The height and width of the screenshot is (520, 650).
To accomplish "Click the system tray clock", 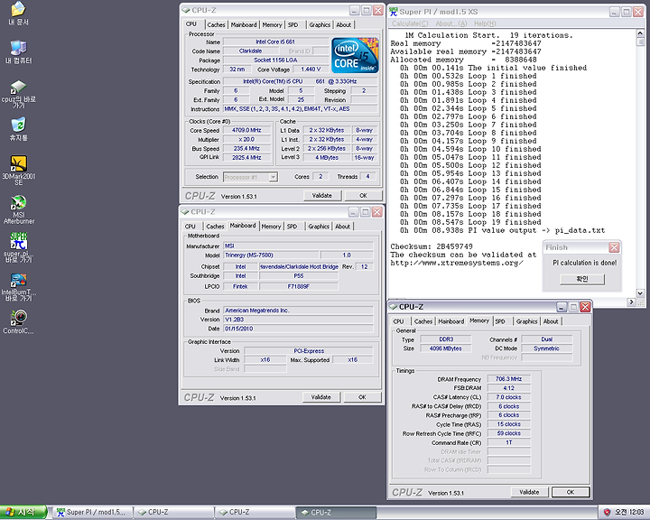I will [x=629, y=512].
